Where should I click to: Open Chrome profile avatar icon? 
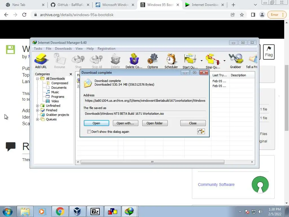[262, 15]
